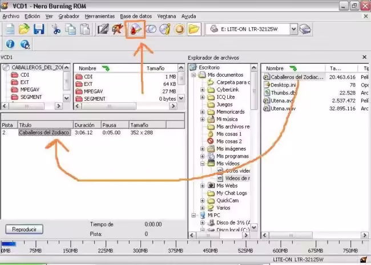371x265 pixels.
Task: Open the Ver menu
Action: click(49, 16)
